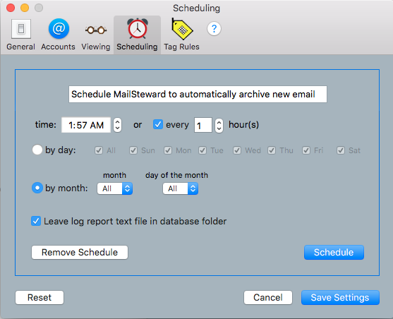This screenshot has height=319, width=393.
Task: Close the Scheduling window with red button
Action: (x=11, y=8)
